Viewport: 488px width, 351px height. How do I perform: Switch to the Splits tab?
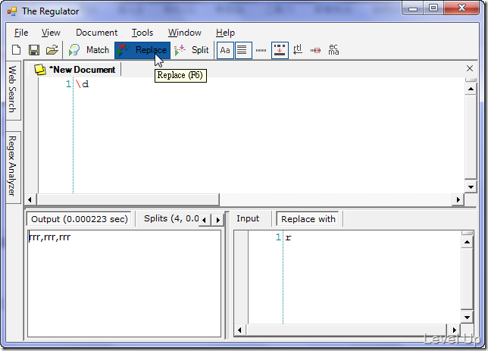click(x=170, y=218)
